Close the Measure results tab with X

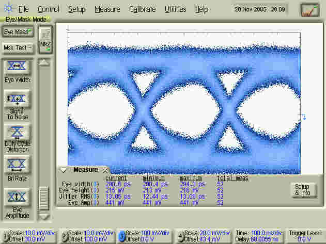(105, 170)
